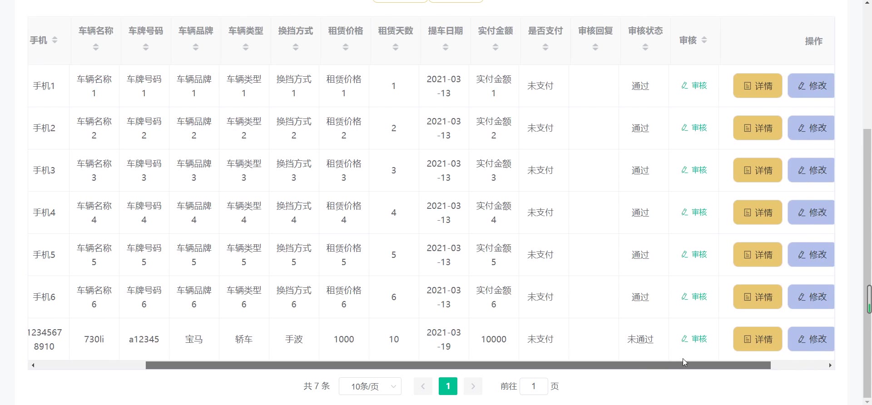The width and height of the screenshot is (872, 405).
Task: Open 详情 for 手机4 row
Action: point(758,212)
